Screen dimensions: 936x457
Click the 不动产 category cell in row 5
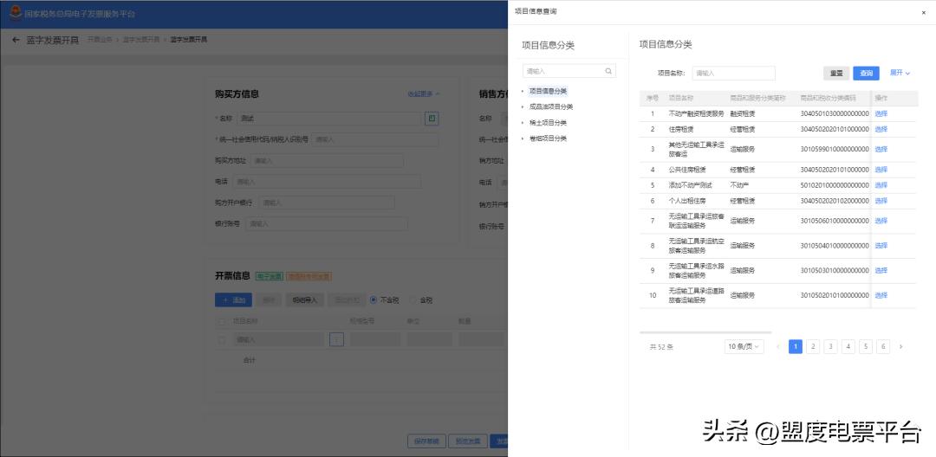click(739, 185)
